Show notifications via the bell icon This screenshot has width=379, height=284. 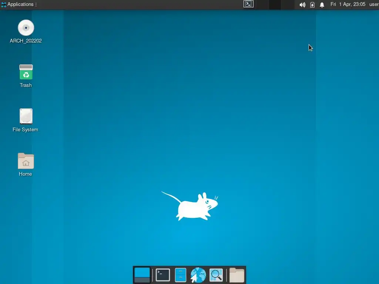pyautogui.click(x=322, y=4)
